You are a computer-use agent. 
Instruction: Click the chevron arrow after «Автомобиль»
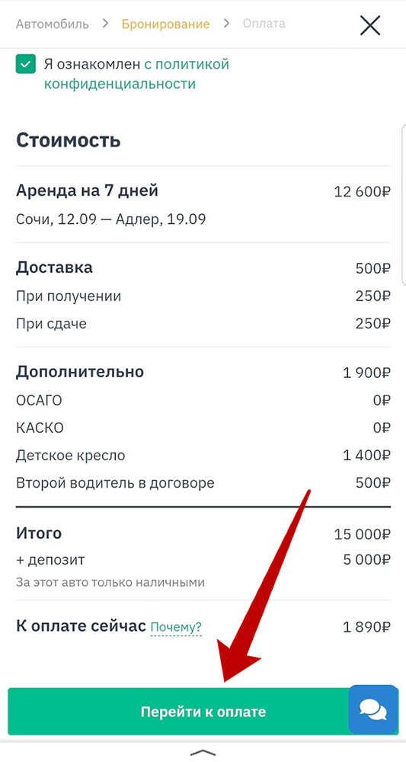coord(105,24)
